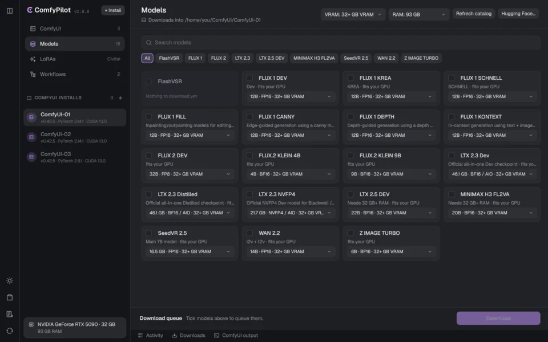Focus the Search models field

[x=341, y=43]
